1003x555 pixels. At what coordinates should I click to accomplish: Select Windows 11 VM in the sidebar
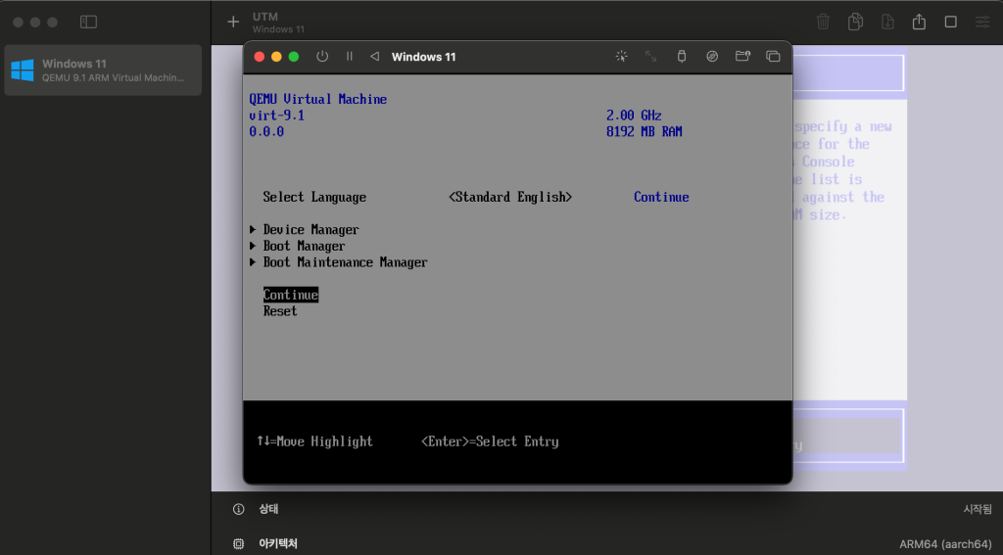103,70
